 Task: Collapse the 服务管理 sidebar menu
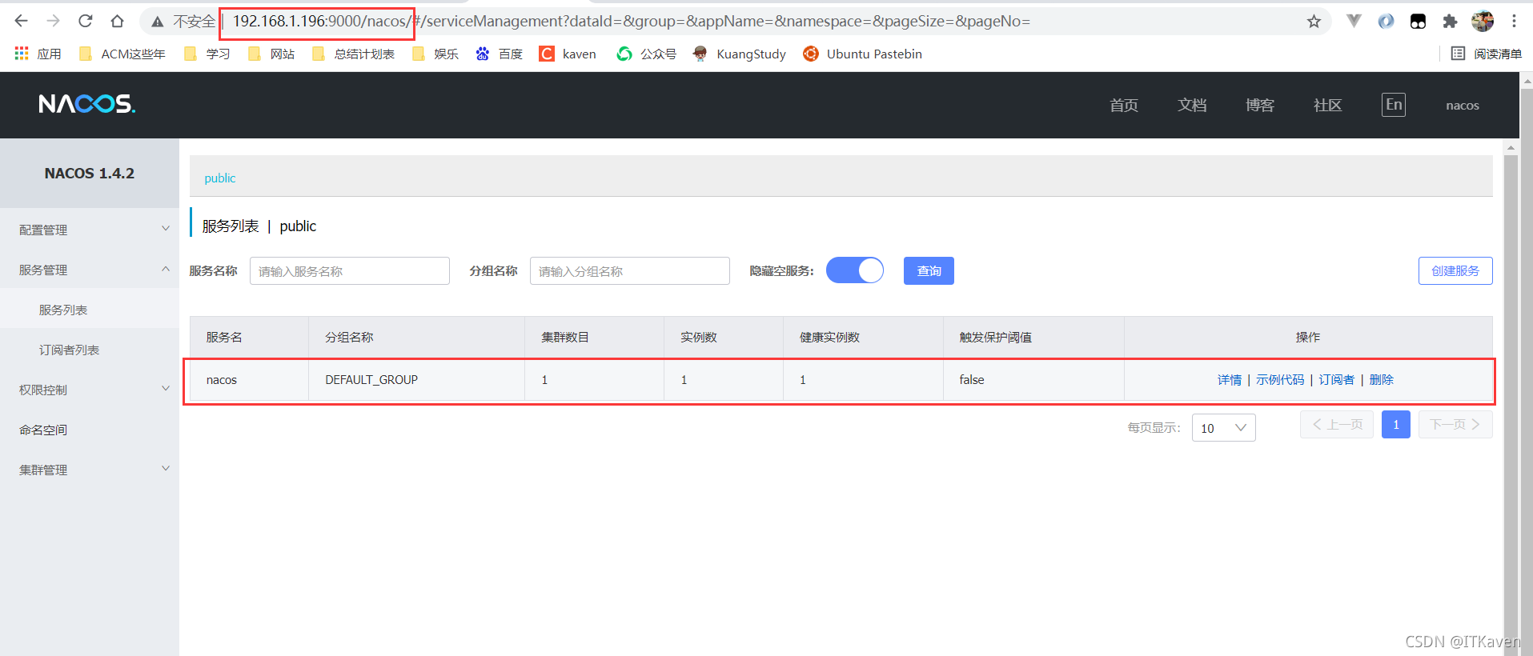(x=90, y=270)
